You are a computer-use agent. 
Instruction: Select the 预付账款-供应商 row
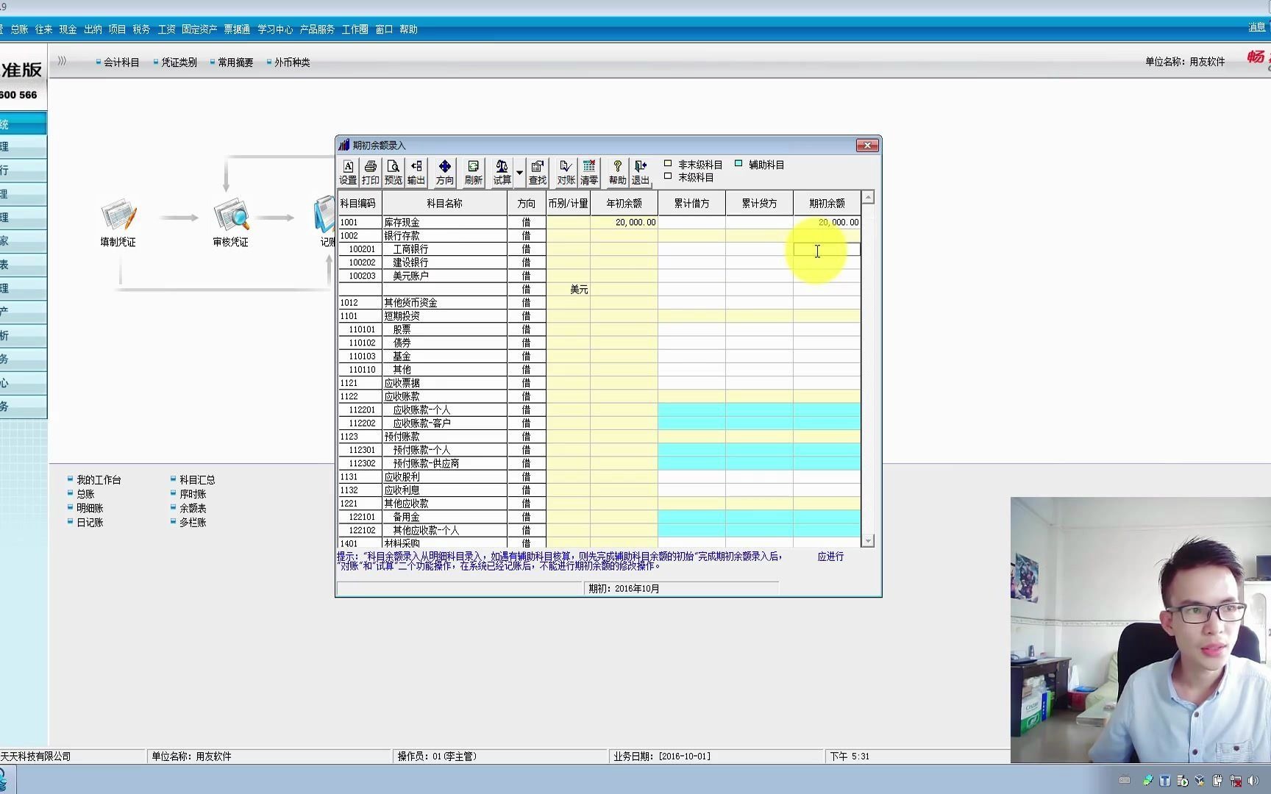599,463
